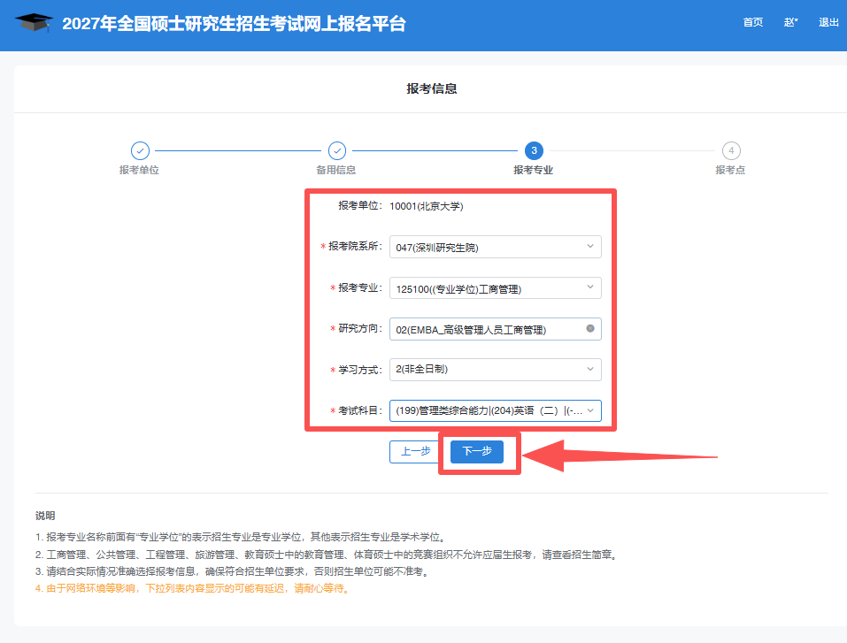Click the 备用信息 step label
The width and height of the screenshot is (847, 643).
click(x=336, y=170)
